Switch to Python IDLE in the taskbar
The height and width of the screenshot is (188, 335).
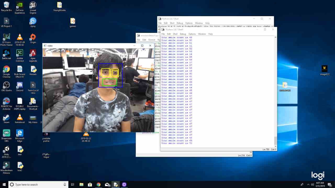tap(116, 184)
